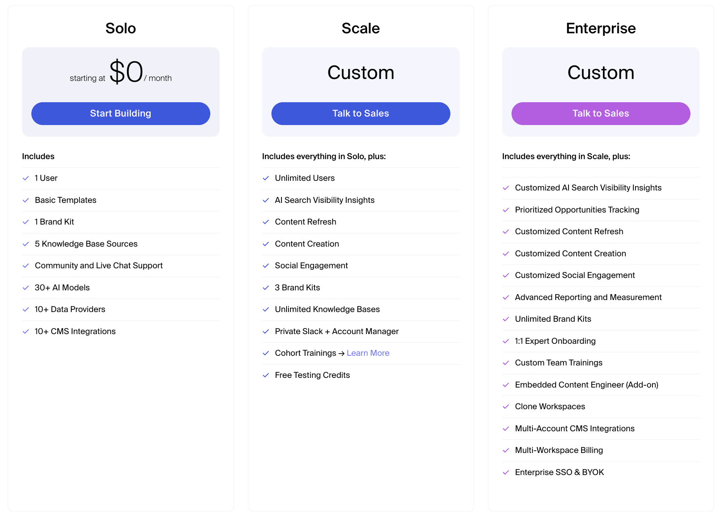Click the Start Building button
The width and height of the screenshot is (728, 518).
(120, 113)
